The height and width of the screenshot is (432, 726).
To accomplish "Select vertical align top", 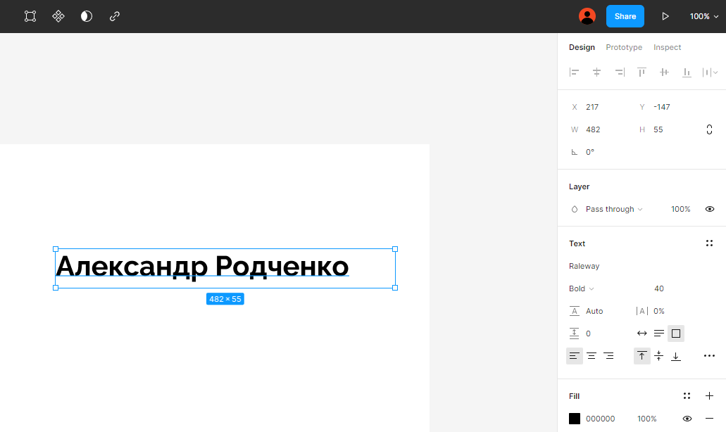I will pos(641,356).
